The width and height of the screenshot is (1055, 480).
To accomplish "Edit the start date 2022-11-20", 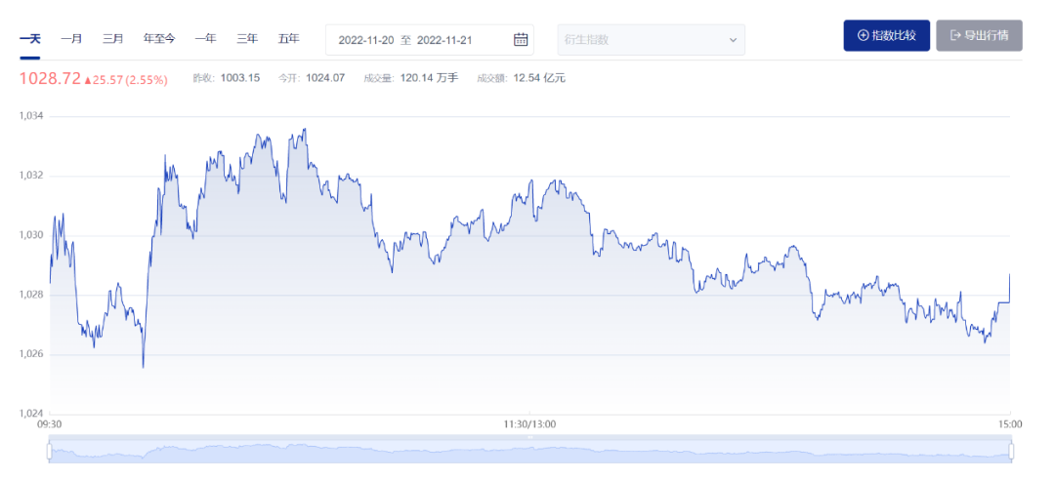I will point(364,40).
